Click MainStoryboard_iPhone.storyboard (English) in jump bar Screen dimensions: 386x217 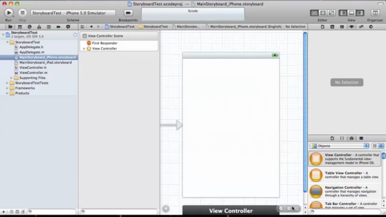coord(243,27)
